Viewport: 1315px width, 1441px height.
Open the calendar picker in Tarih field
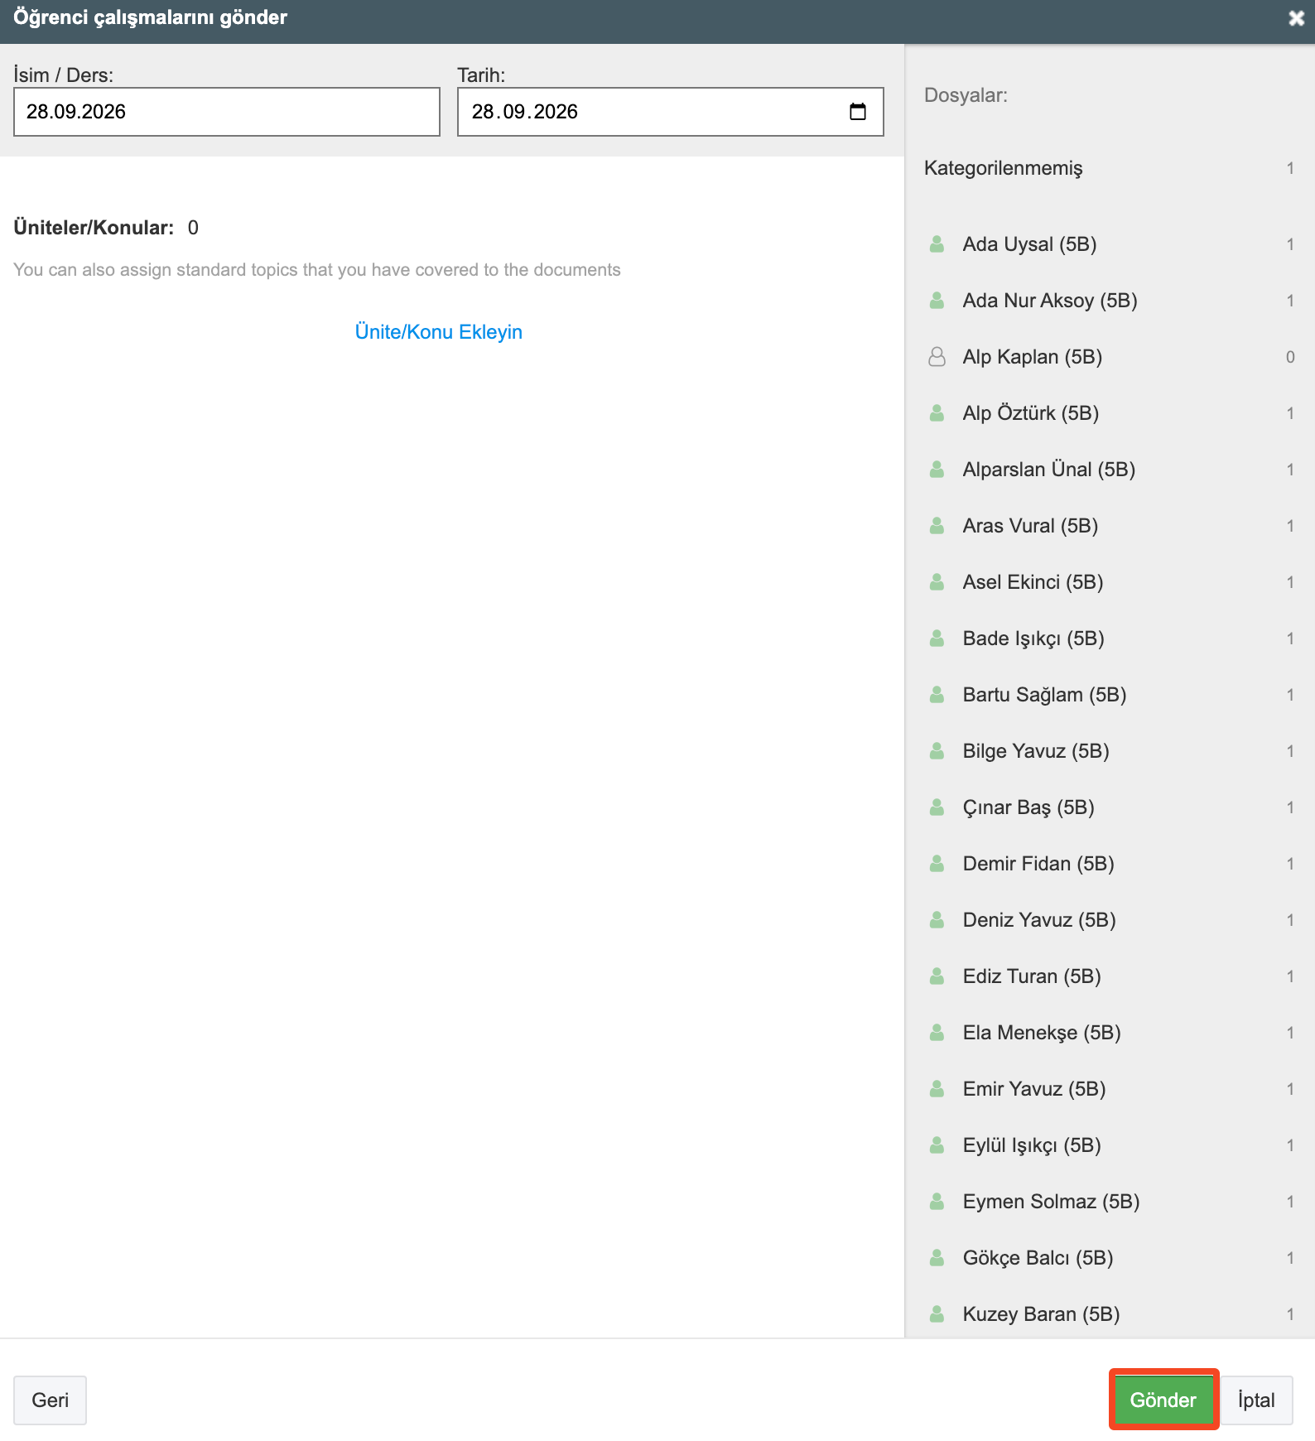click(858, 112)
